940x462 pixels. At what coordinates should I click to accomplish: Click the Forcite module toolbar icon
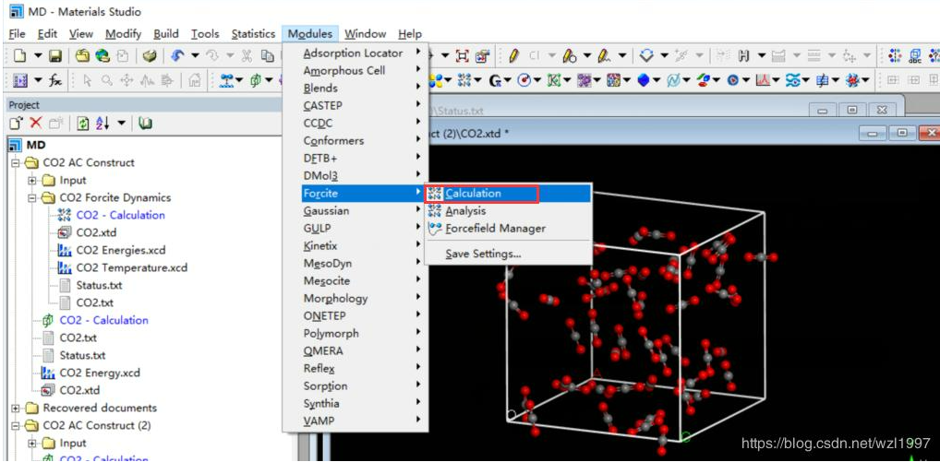[x=464, y=80]
